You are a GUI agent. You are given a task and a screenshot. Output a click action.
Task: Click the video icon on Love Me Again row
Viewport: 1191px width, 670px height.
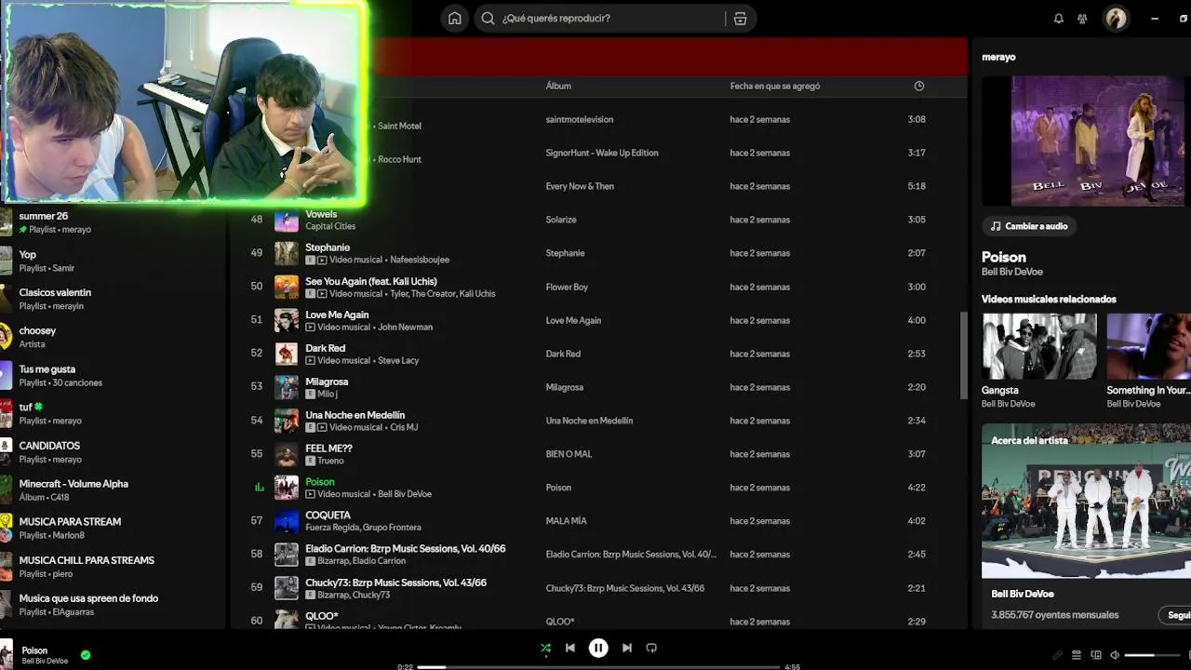pos(310,327)
